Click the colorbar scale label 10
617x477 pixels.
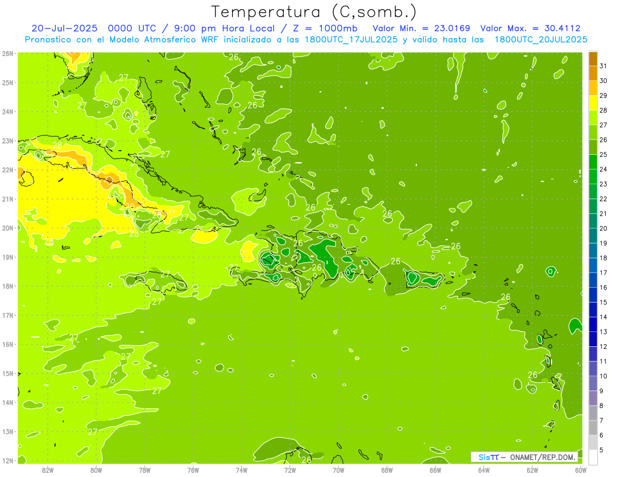point(603,376)
